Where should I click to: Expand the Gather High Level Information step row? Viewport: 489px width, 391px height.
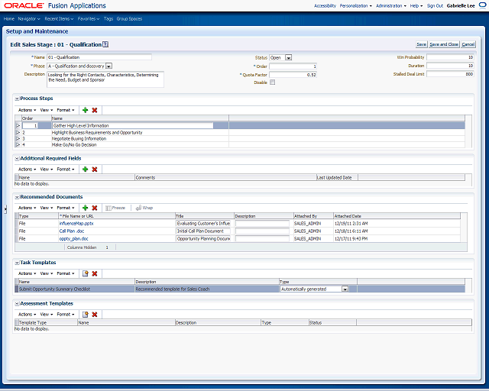[x=18, y=126]
